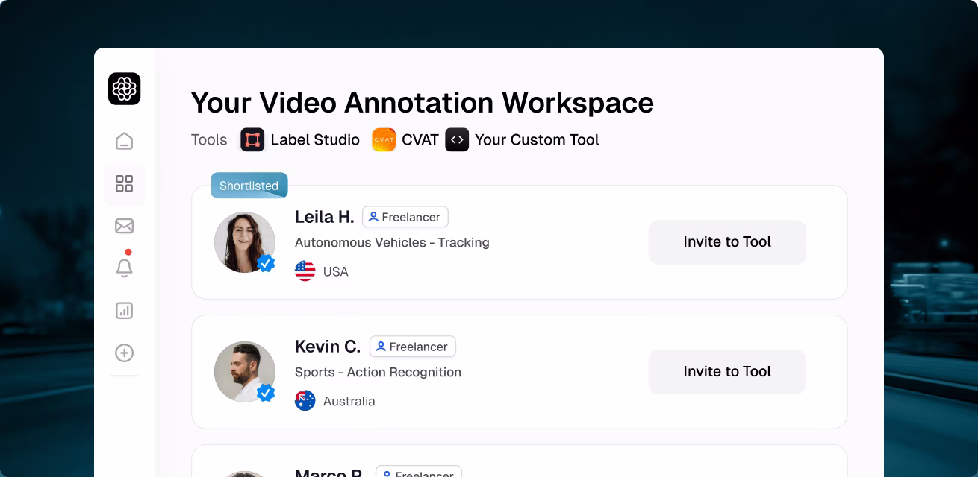
Task: Open the Label Studio tool icon
Action: (x=252, y=139)
